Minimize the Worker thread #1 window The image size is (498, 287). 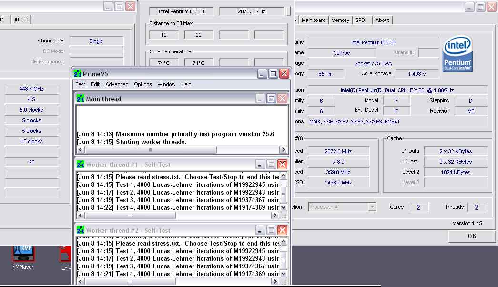click(x=260, y=164)
